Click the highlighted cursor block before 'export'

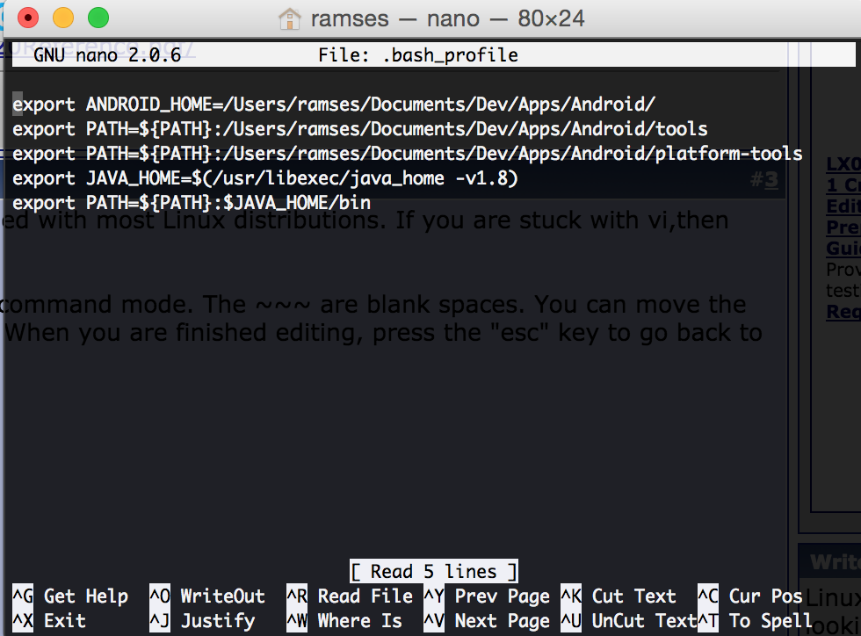pyautogui.click(x=18, y=105)
